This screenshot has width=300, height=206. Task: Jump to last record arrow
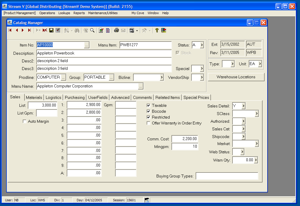pos(29,30)
